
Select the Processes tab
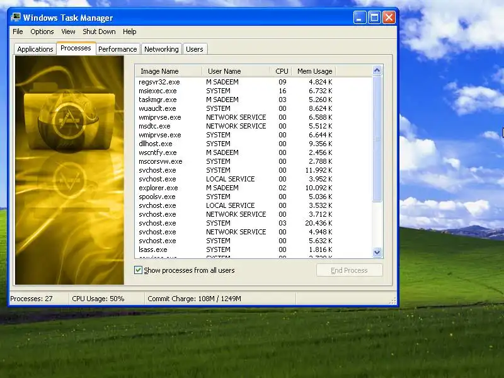76,49
